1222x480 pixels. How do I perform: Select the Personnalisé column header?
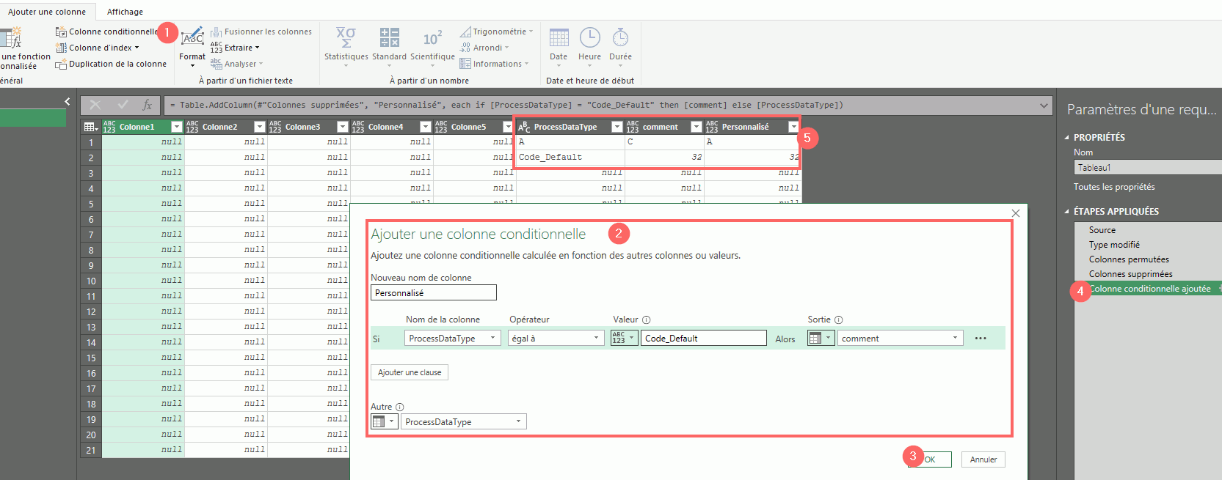[746, 127]
